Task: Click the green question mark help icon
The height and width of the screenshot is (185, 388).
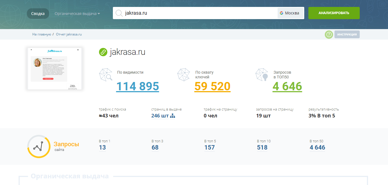Action: tap(329, 35)
